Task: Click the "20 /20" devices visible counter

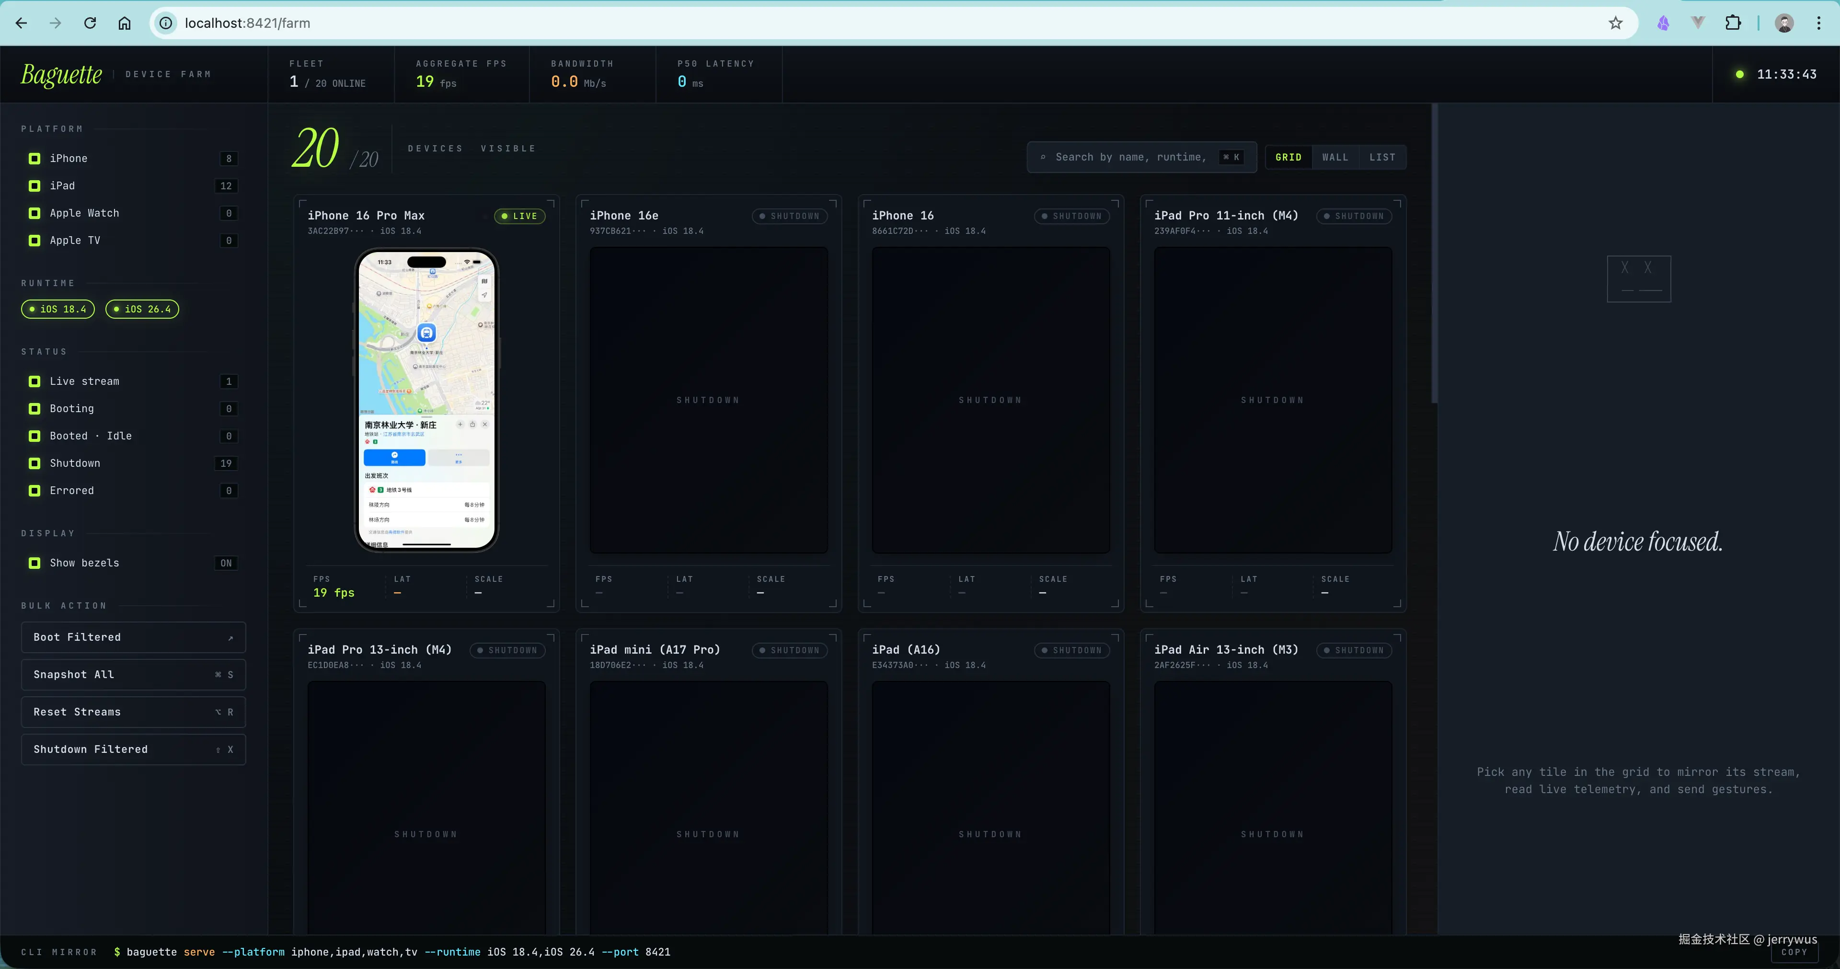Action: click(335, 149)
